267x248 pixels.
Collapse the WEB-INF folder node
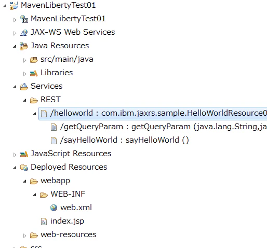coord(34,195)
